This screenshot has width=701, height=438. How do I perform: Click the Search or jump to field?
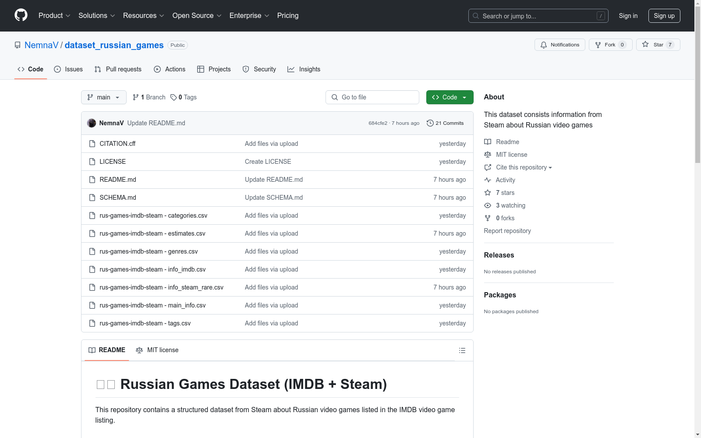(x=538, y=16)
